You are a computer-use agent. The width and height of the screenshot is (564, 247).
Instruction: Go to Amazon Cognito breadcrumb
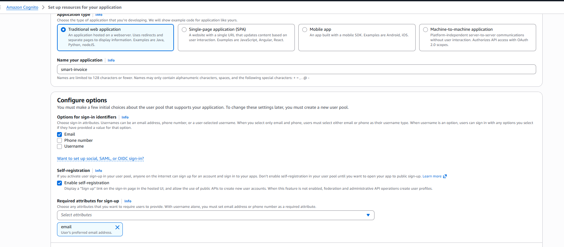[x=22, y=7]
